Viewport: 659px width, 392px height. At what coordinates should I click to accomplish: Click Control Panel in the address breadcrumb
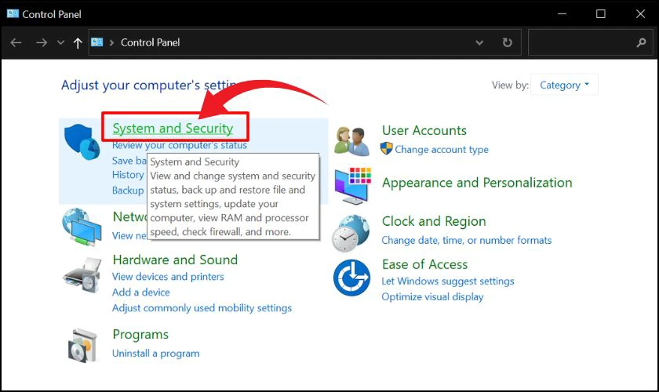(x=150, y=42)
